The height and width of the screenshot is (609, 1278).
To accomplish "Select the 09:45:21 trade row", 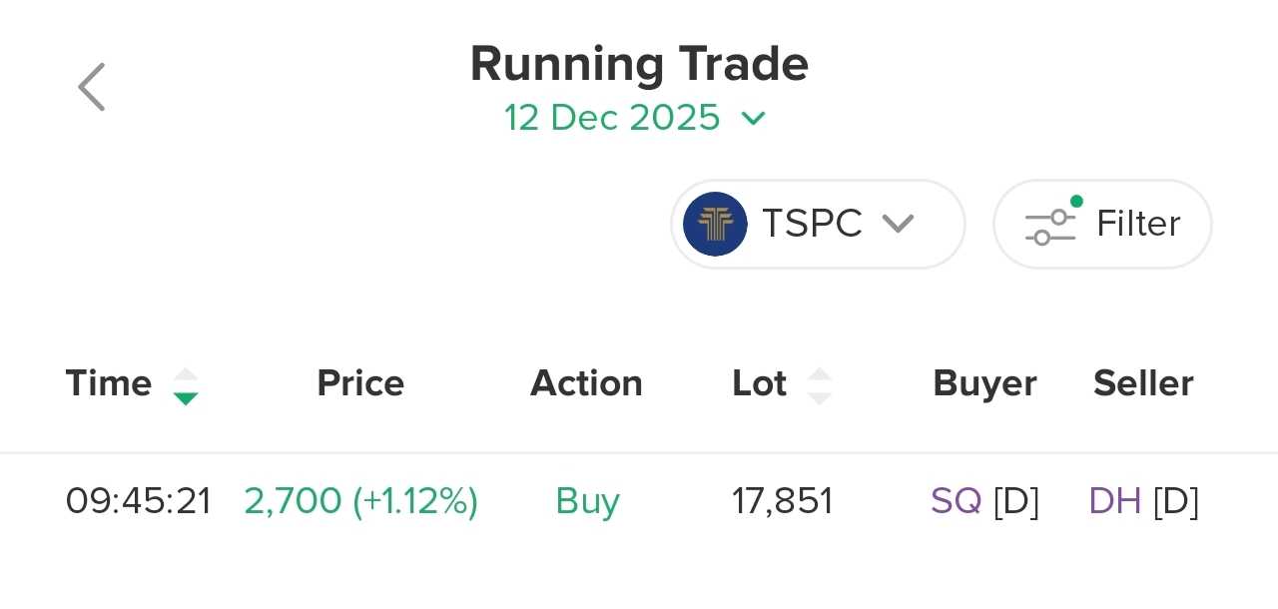I will point(139,500).
